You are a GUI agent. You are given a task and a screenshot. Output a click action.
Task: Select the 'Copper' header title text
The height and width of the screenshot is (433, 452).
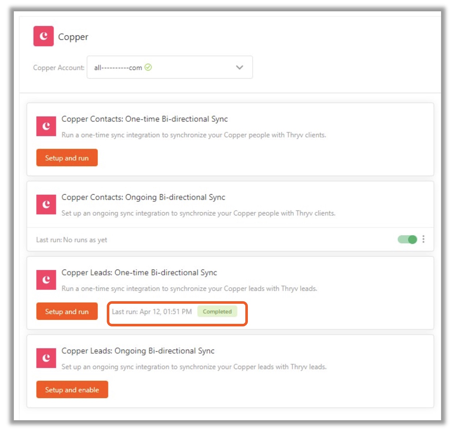coord(73,37)
